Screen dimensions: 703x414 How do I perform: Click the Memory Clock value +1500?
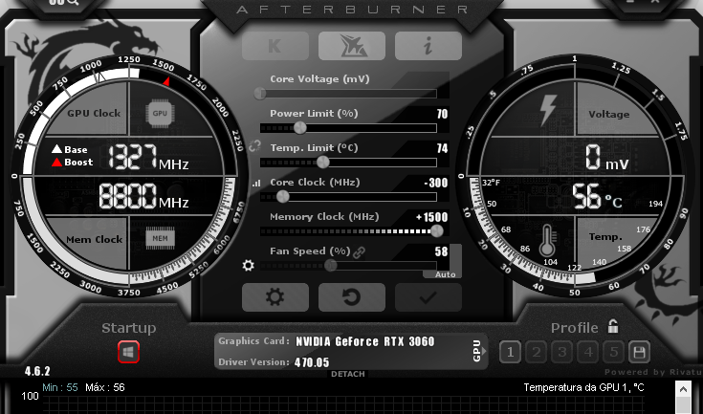pyautogui.click(x=431, y=217)
